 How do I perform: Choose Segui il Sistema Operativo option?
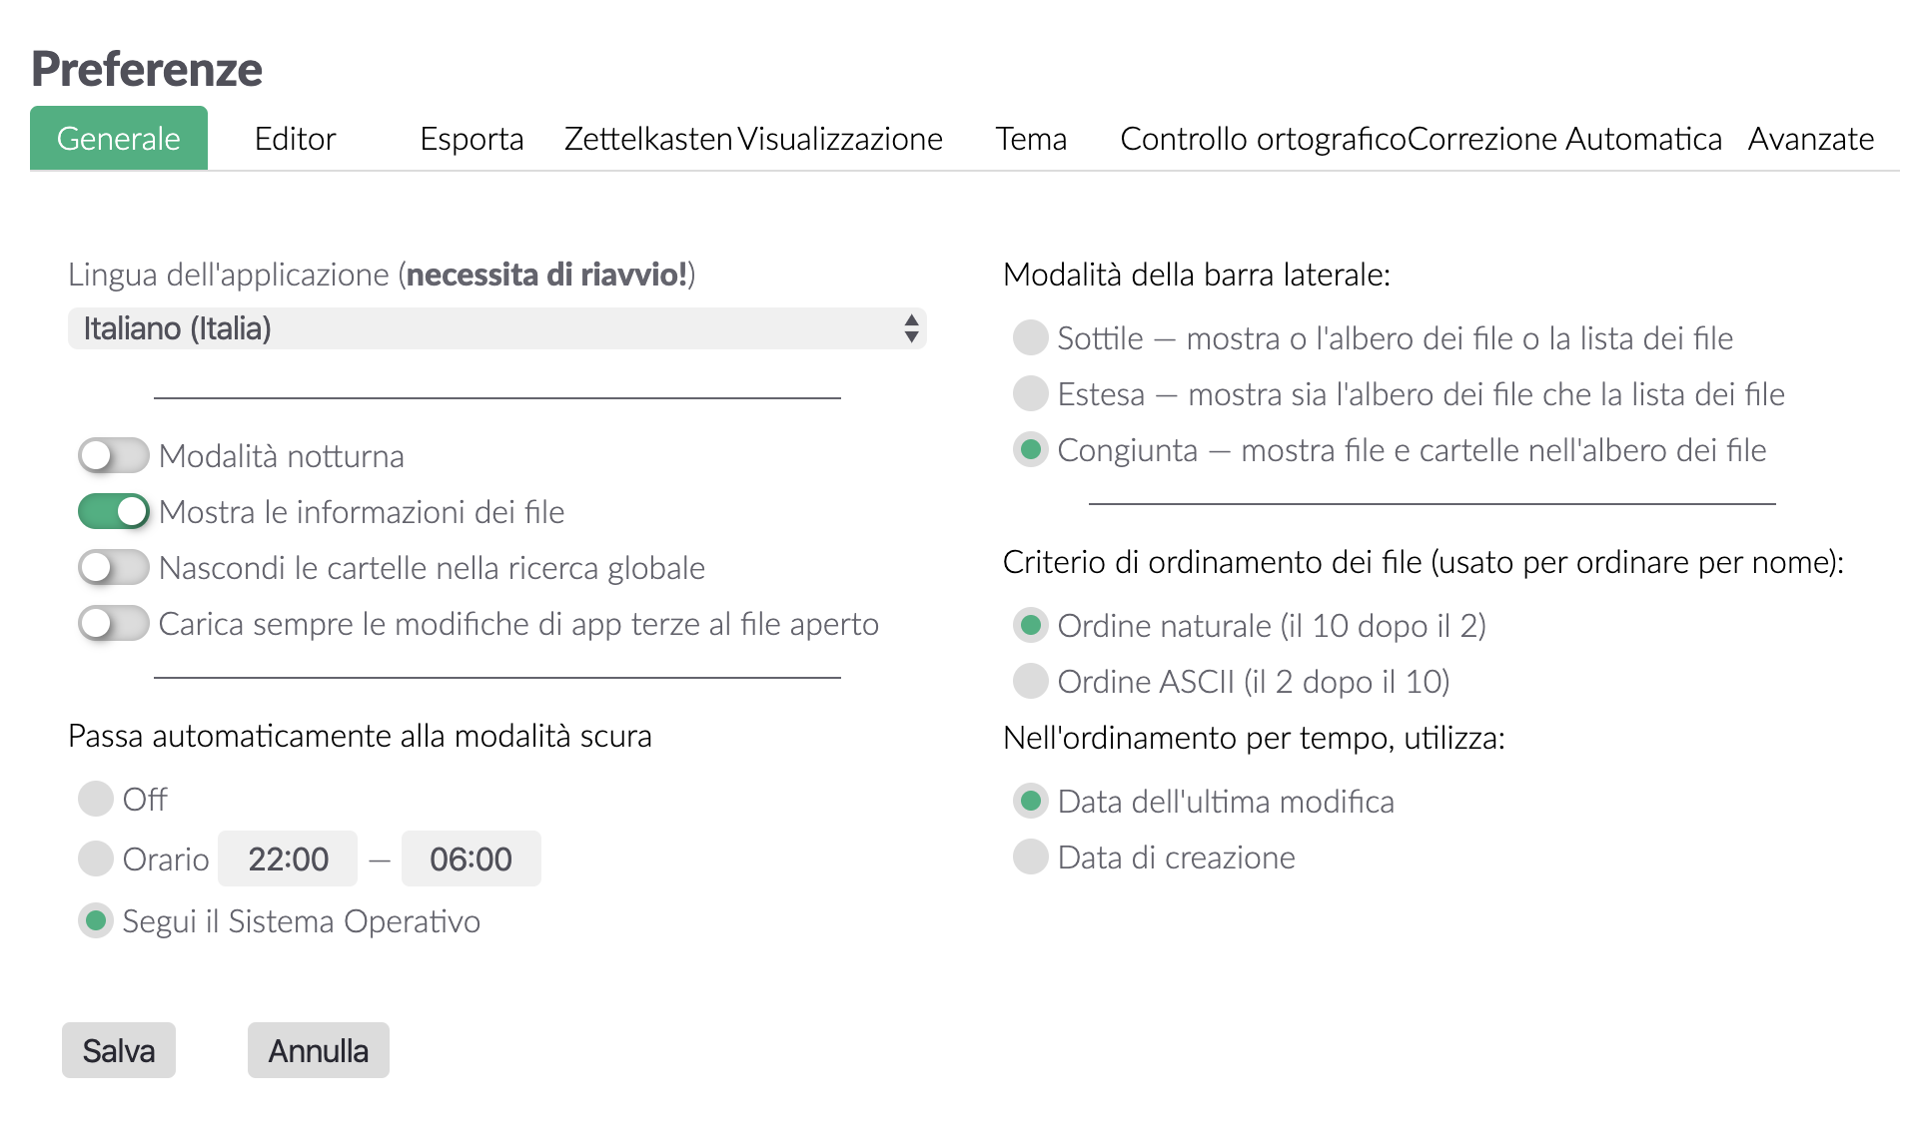point(95,921)
